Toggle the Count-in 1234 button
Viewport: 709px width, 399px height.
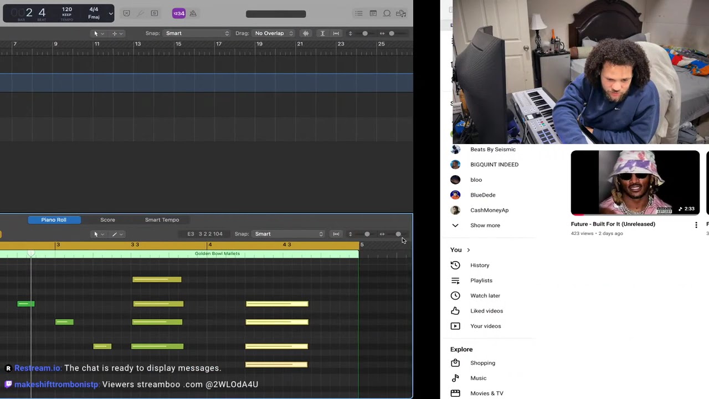(x=178, y=13)
